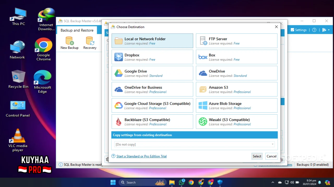This screenshot has height=187, width=334.
Task: Click the Select button
Action: click(x=257, y=156)
